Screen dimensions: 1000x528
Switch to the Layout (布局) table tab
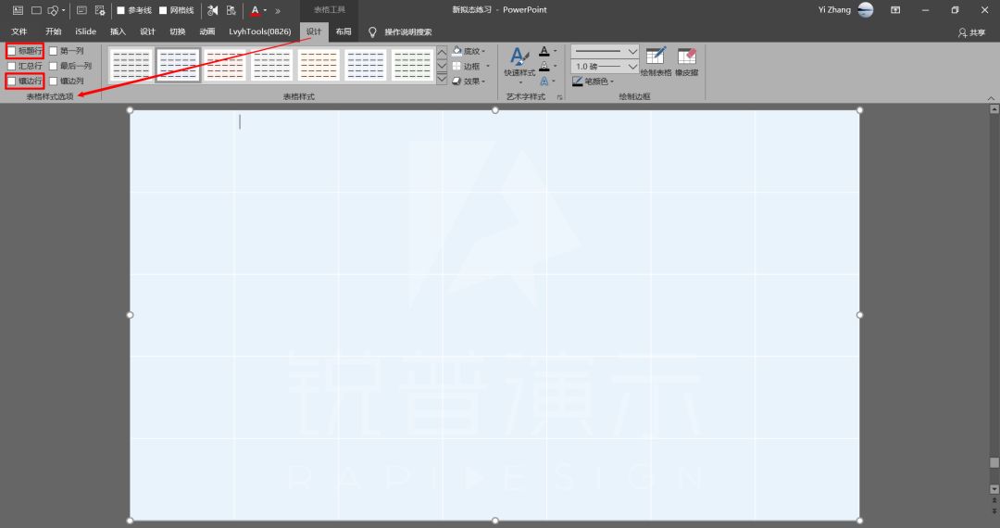pyautogui.click(x=344, y=31)
